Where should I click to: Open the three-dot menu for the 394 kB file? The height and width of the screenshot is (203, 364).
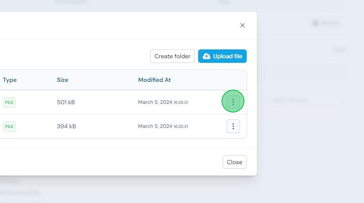click(x=233, y=126)
